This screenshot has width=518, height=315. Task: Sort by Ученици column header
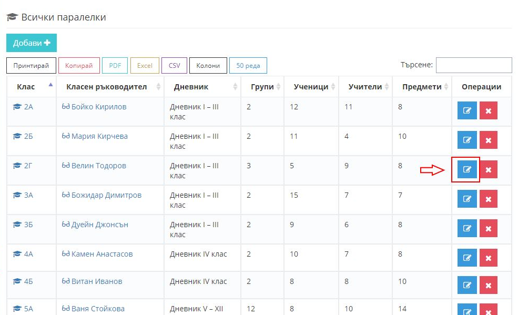tap(311, 87)
